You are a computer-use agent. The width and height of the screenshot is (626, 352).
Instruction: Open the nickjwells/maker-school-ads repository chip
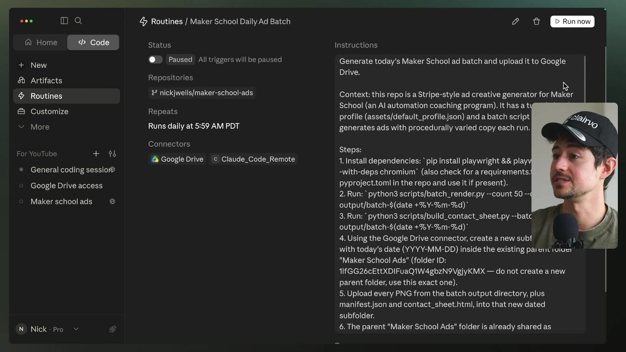[x=202, y=93]
